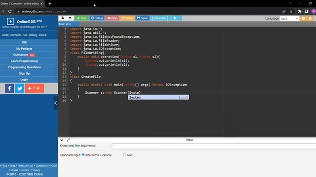Click the site lock icon
The image size is (316, 177).
coord(18,11)
